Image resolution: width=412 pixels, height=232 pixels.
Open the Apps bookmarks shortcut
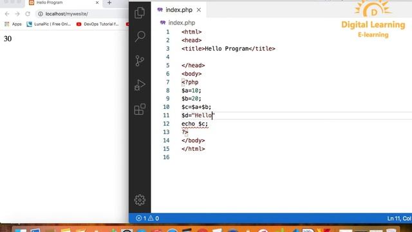pos(13,24)
